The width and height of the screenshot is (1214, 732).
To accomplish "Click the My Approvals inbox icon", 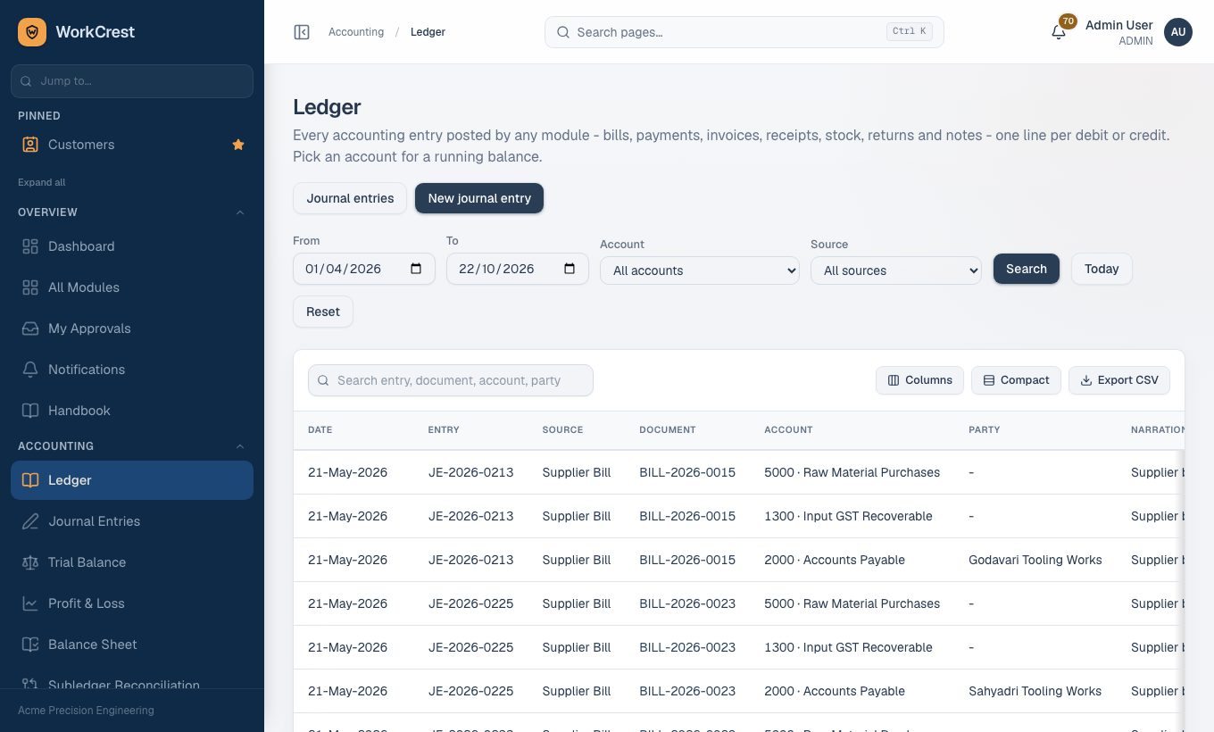I will (x=30, y=329).
